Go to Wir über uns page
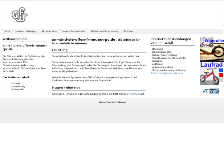This screenshot has width=224, height=168. [49, 31]
